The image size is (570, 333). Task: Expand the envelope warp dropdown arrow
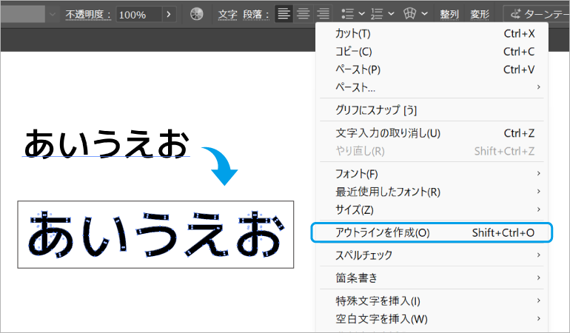[425, 14]
